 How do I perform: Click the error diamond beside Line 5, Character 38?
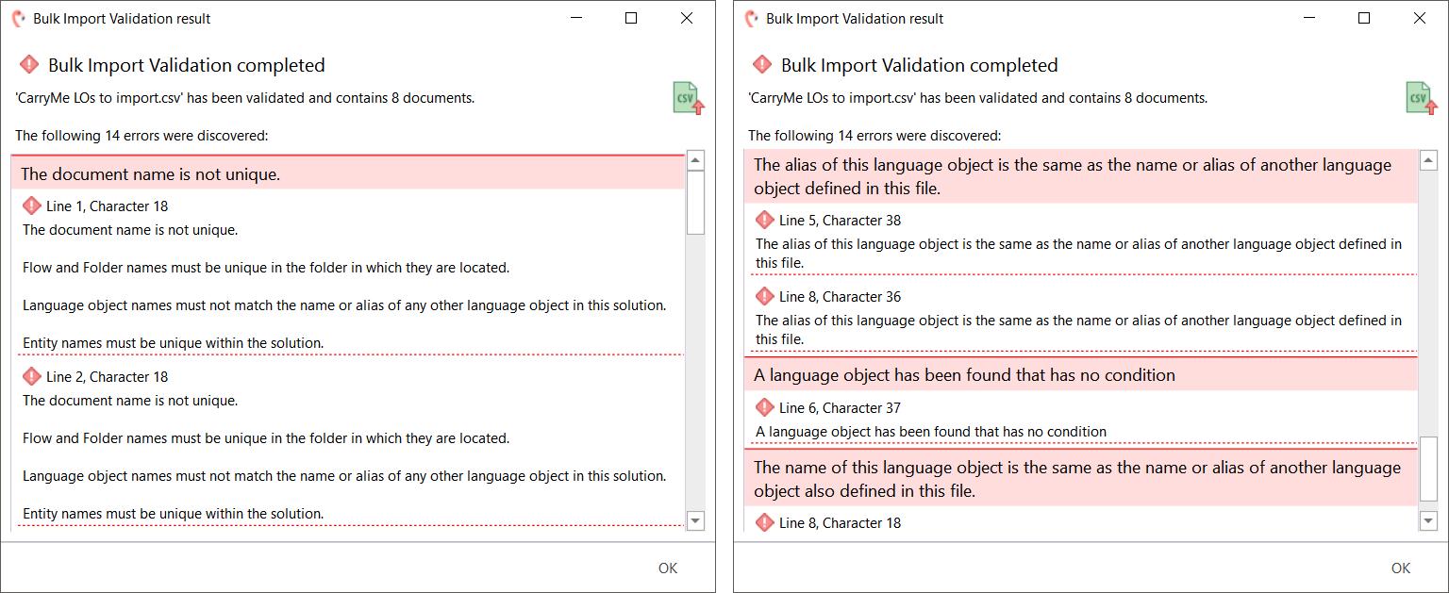(765, 220)
